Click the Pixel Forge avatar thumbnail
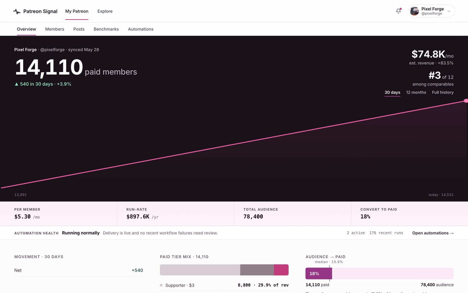Image resolution: width=468 pixels, height=293 pixels. (x=414, y=11)
